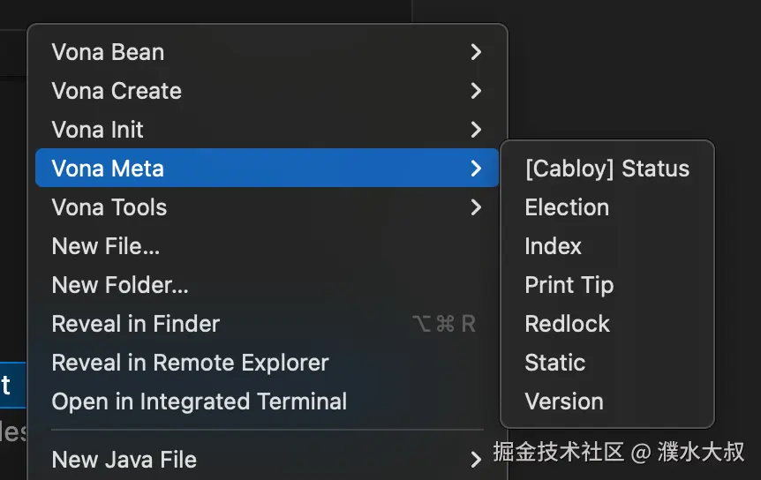Expand the Vona Create submenu arrow
Image resolution: width=761 pixels, height=480 pixels.
click(x=476, y=91)
